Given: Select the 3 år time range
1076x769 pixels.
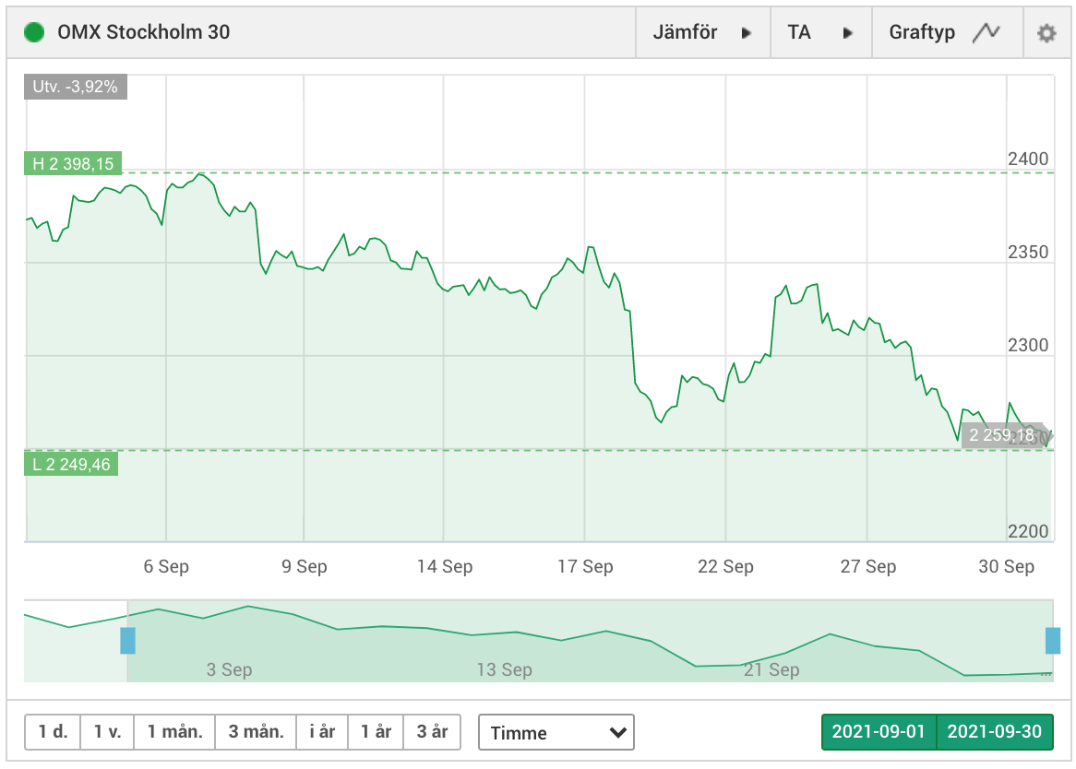Looking at the screenshot, I should [x=432, y=732].
